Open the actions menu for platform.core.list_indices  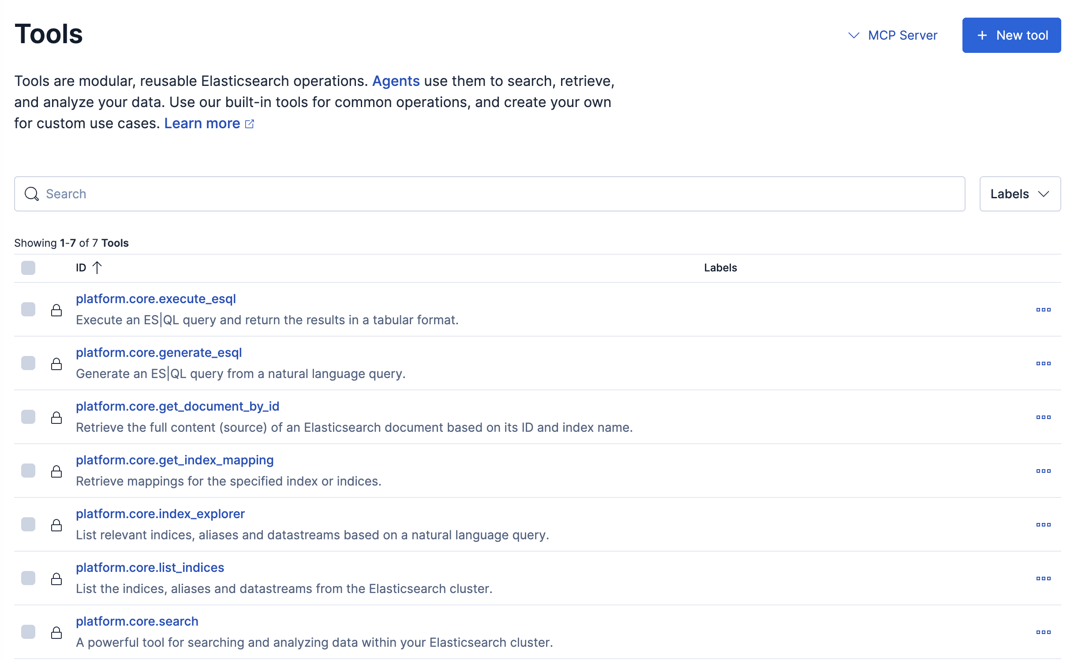tap(1044, 578)
